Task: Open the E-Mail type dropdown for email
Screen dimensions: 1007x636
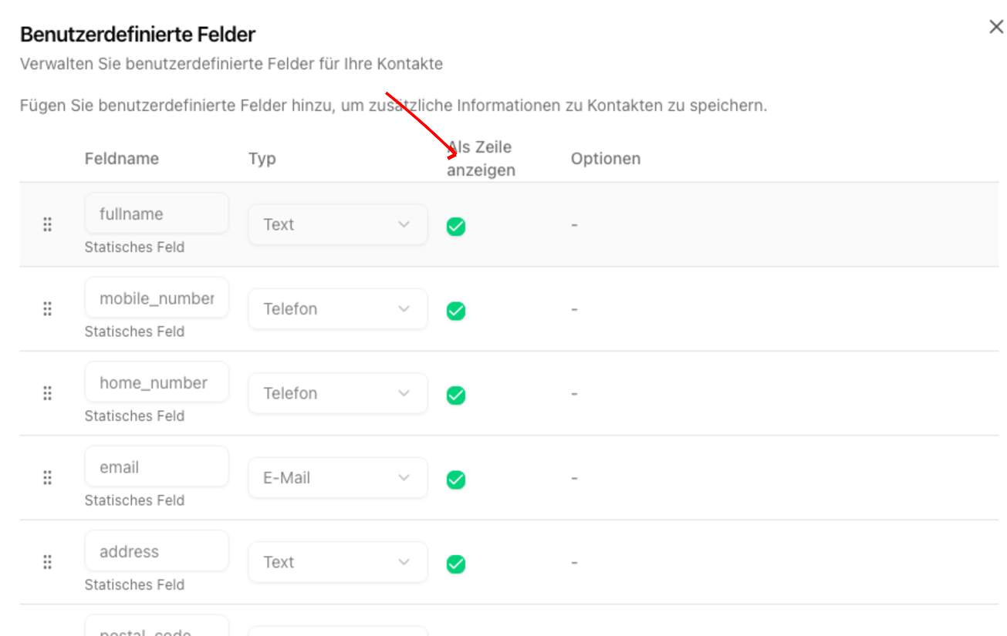Action: point(337,477)
